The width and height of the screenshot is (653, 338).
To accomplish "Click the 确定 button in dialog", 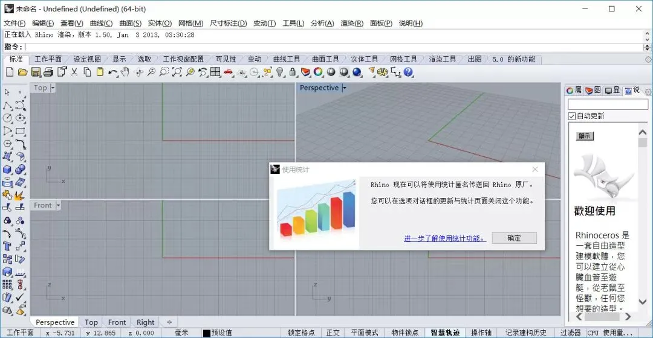I will click(x=515, y=238).
